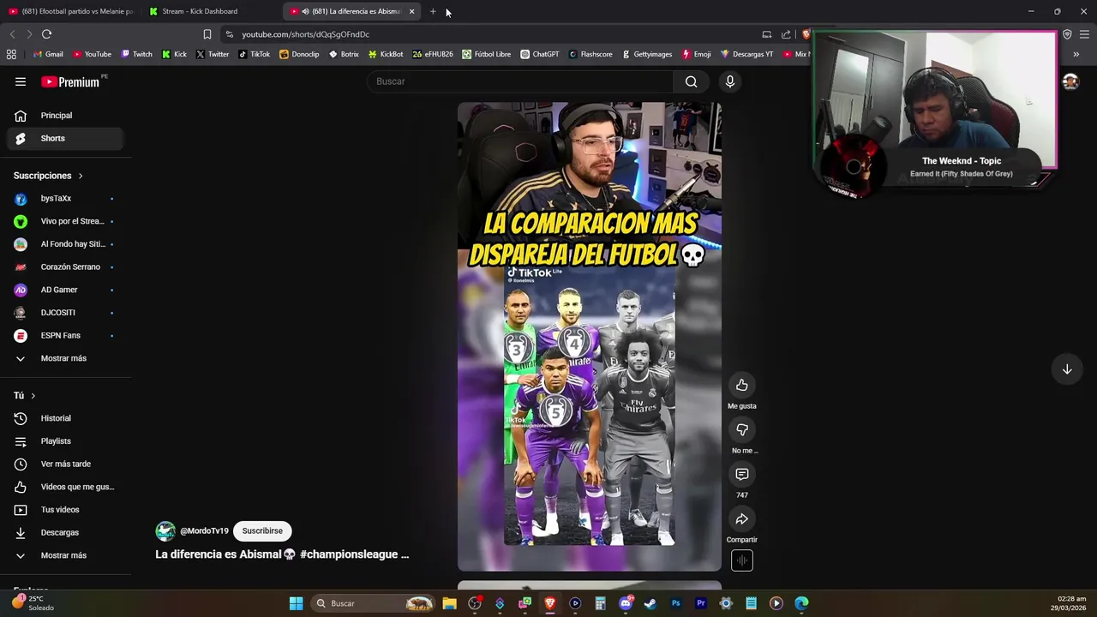Activate voice search microphone
The image size is (1097, 617).
click(730, 81)
